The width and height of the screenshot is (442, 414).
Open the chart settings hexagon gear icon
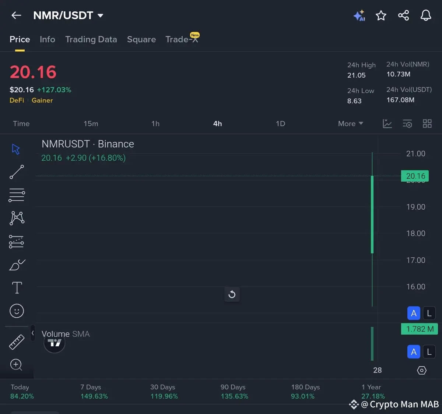tap(422, 370)
